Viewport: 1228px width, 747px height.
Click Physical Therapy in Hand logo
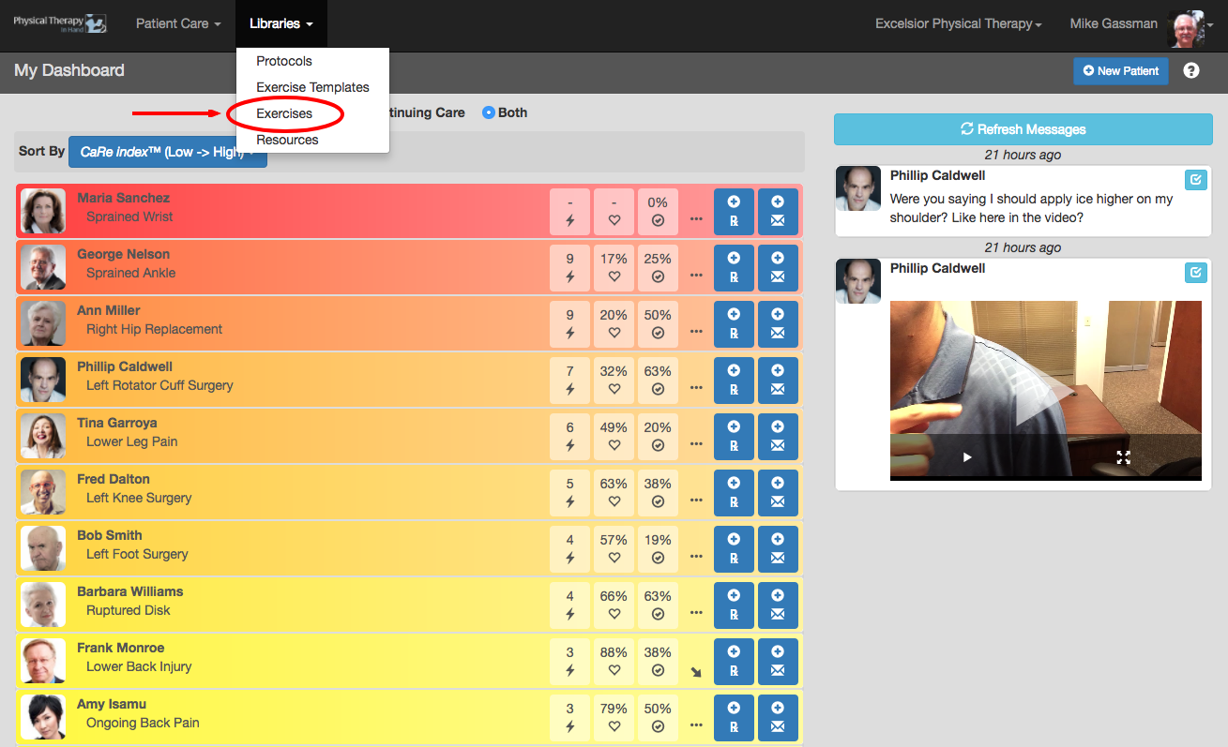(60, 23)
